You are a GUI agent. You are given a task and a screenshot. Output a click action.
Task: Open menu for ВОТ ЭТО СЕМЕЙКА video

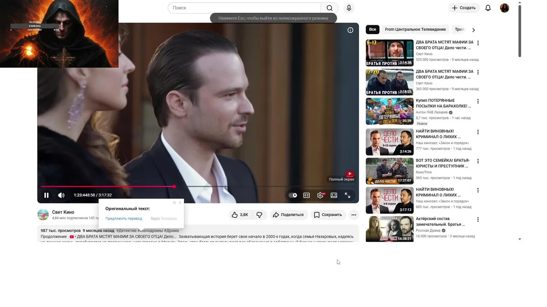[478, 162]
